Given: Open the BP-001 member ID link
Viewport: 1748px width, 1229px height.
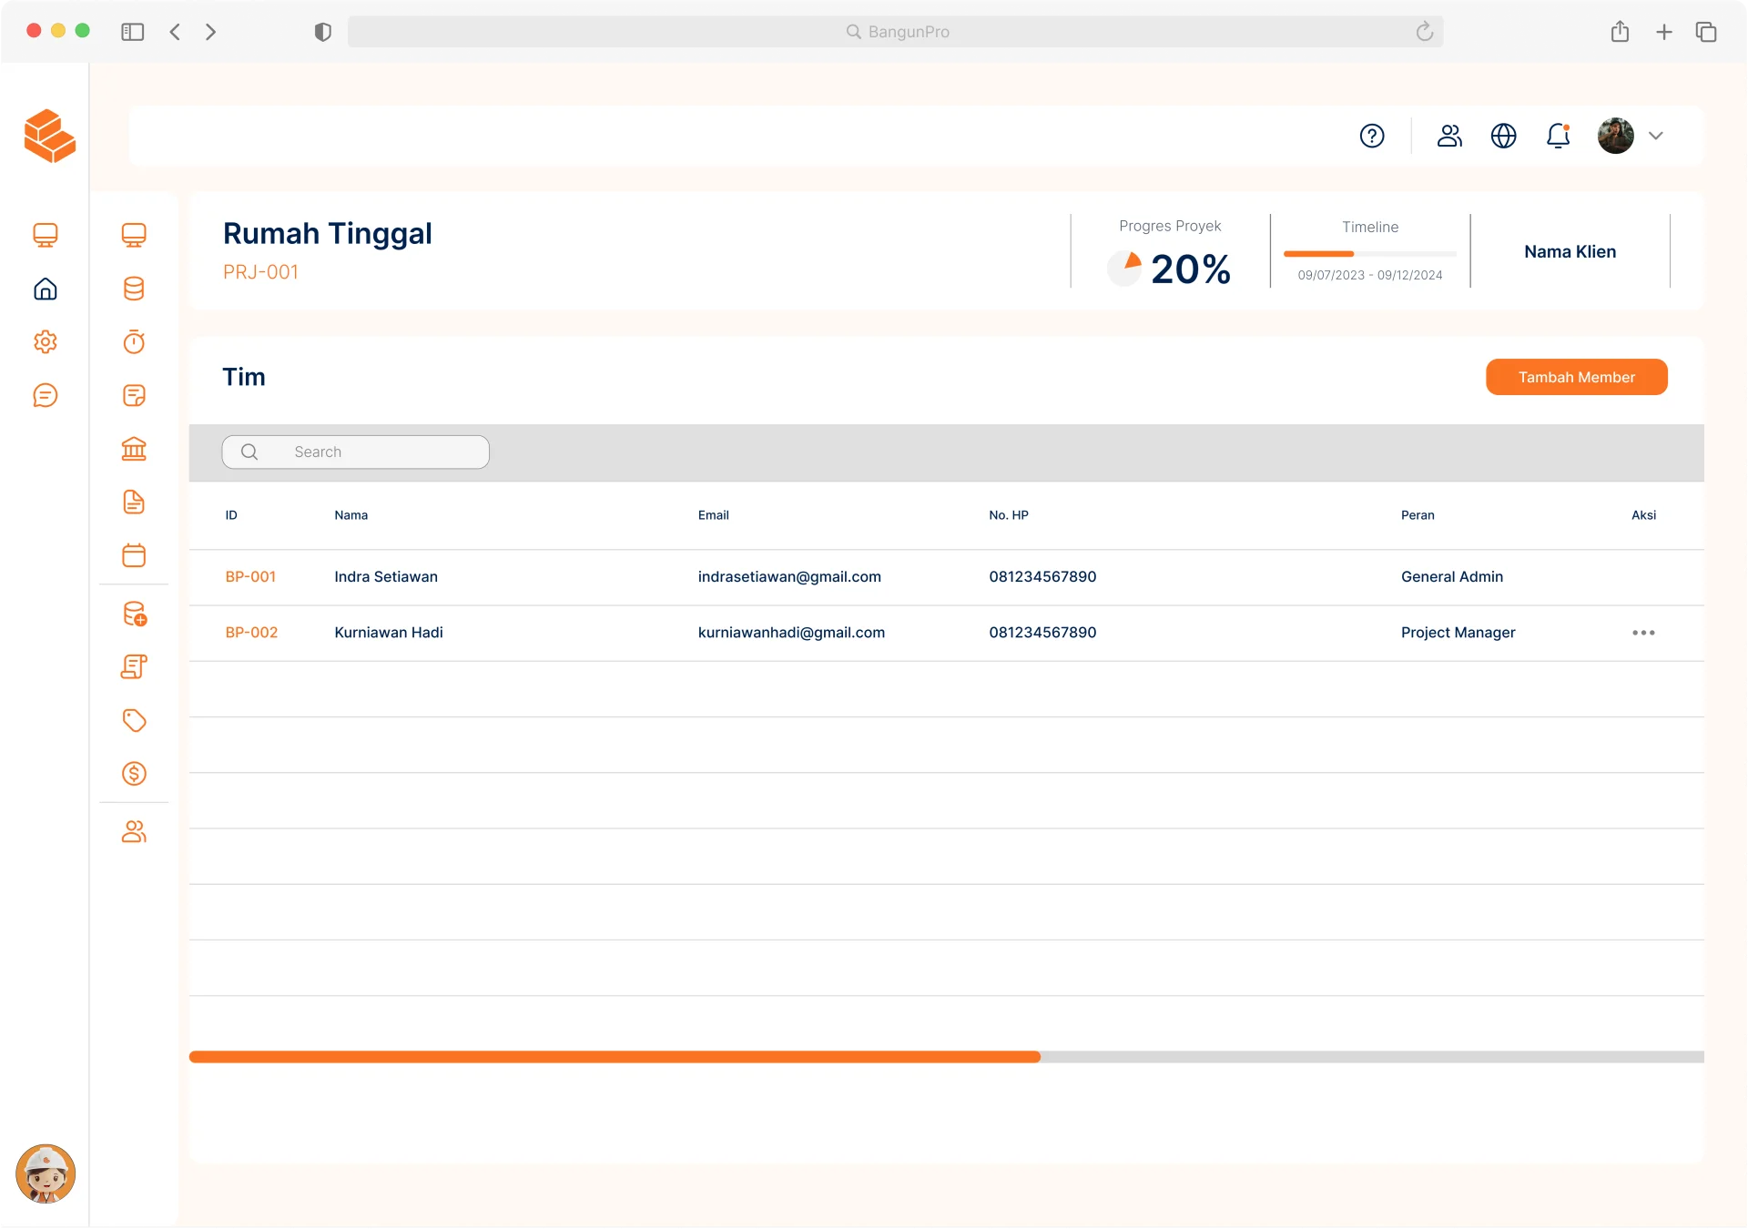Looking at the screenshot, I should point(250,576).
